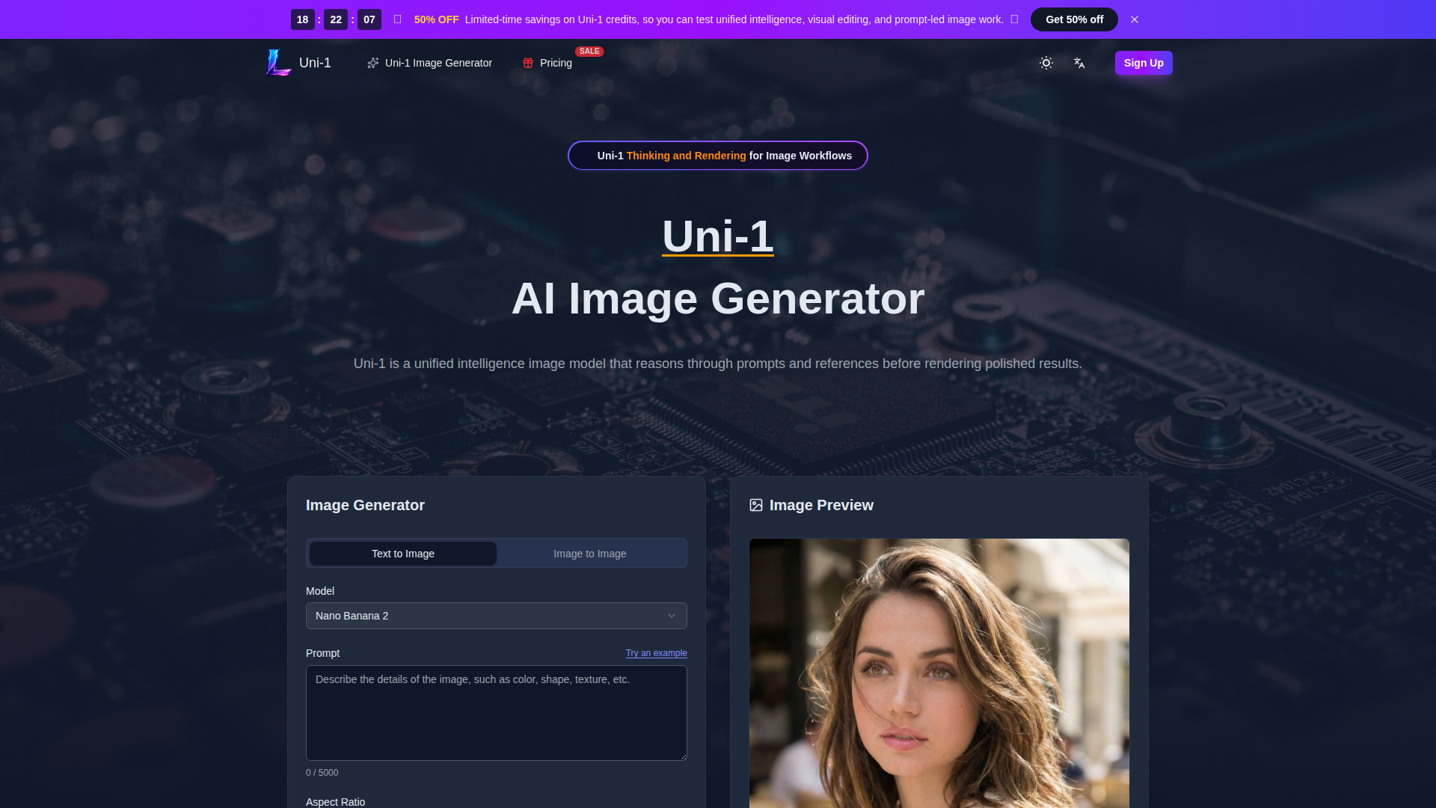Click the woman portrait preview image

tap(939, 673)
